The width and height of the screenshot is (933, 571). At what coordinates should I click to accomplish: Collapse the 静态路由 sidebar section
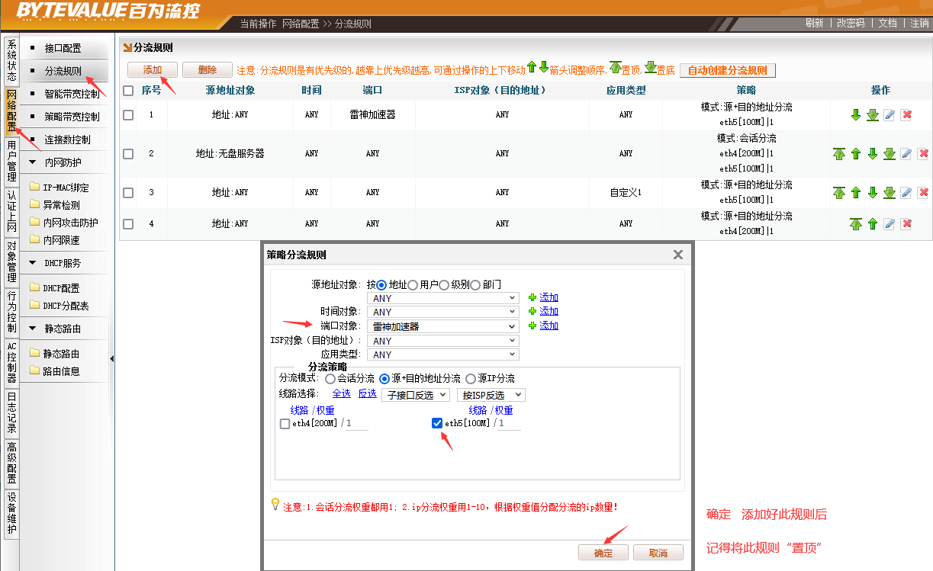point(33,329)
